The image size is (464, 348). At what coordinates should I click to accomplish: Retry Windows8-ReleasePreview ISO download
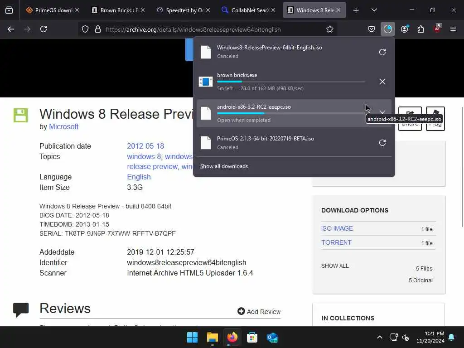[382, 52]
